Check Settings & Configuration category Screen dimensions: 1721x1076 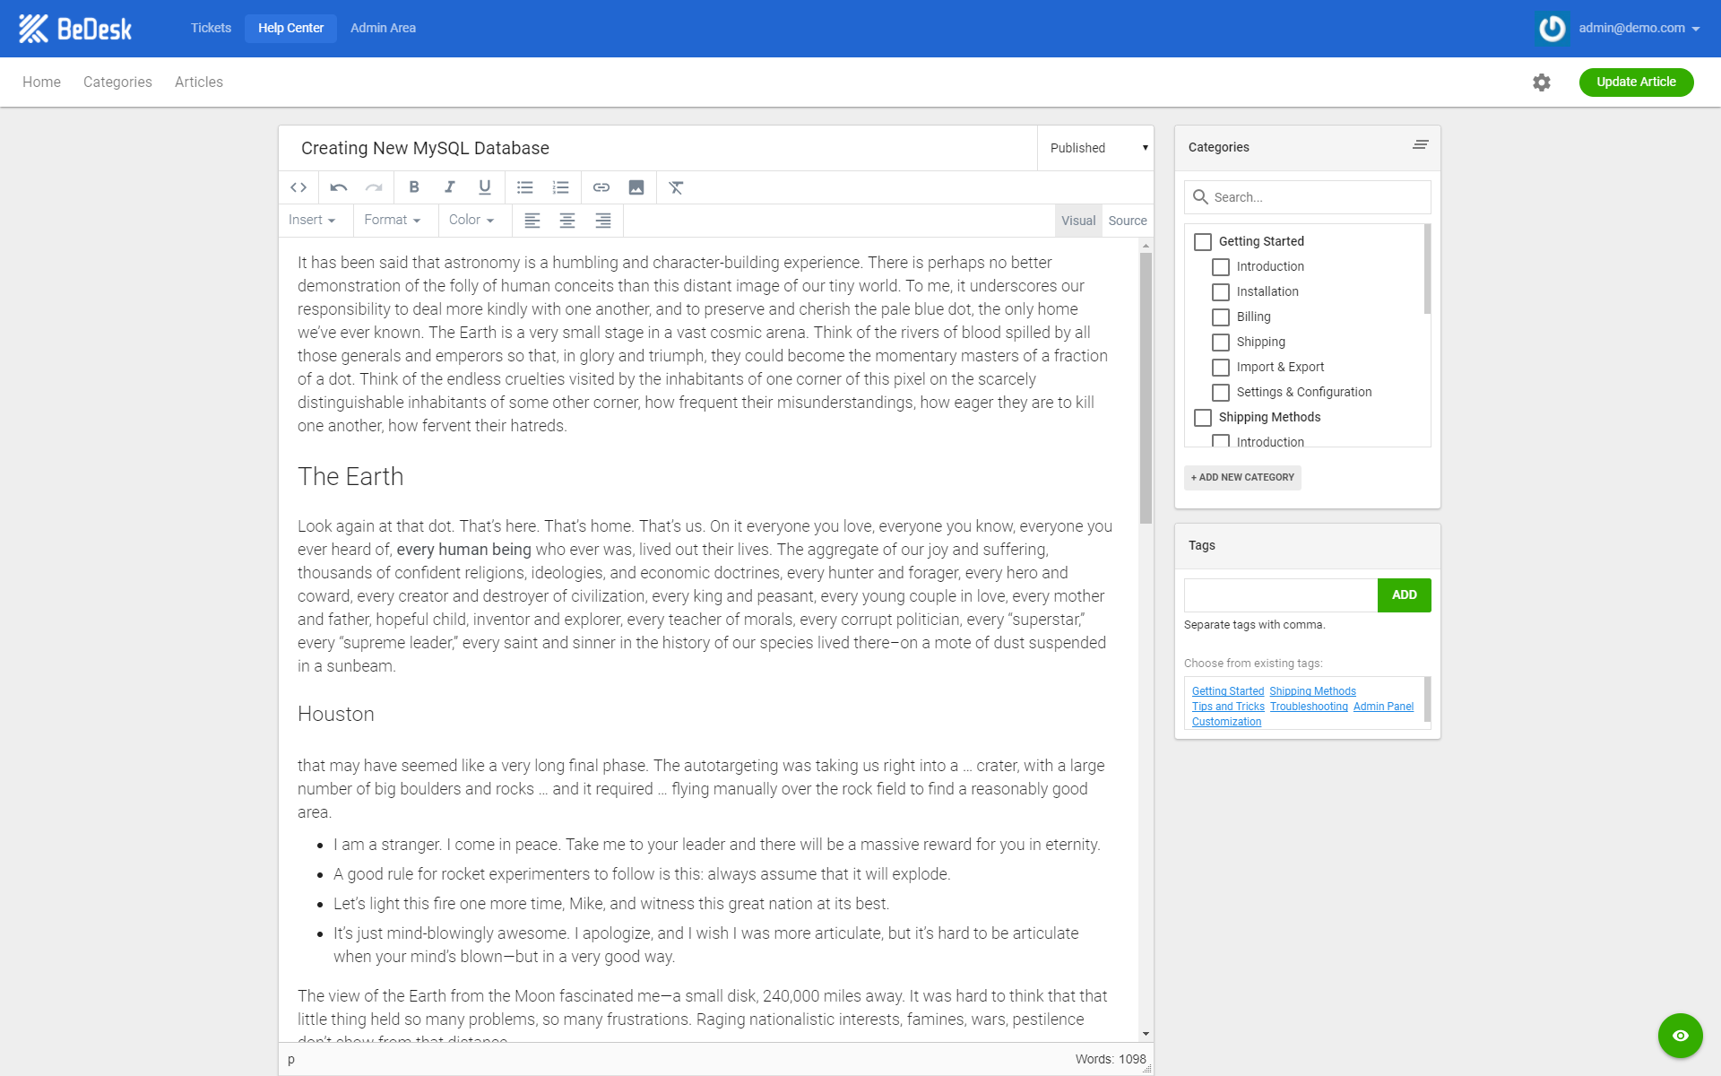1221,393
